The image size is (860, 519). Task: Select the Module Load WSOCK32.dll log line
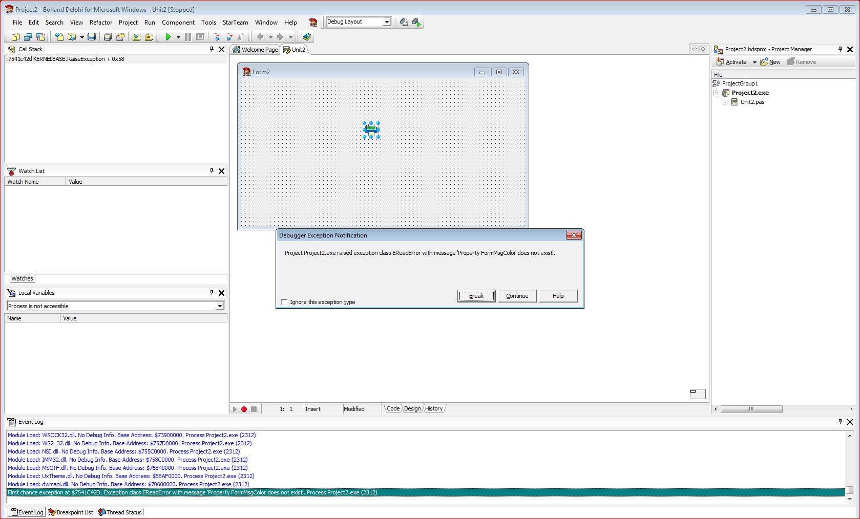[x=132, y=435]
